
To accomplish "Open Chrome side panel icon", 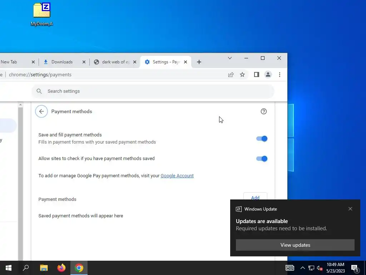I will [x=257, y=74].
